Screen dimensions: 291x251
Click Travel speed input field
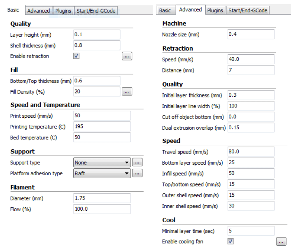(x=251, y=152)
